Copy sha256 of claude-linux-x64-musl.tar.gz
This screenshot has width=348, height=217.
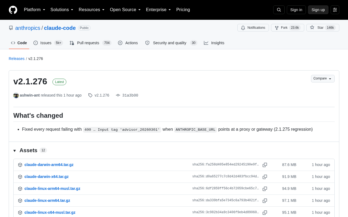click(265, 213)
